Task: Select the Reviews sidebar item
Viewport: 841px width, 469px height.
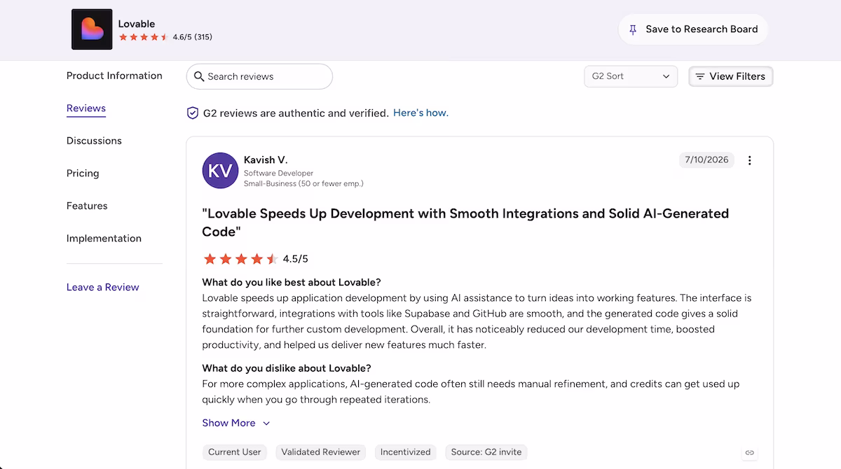Action: coord(86,108)
